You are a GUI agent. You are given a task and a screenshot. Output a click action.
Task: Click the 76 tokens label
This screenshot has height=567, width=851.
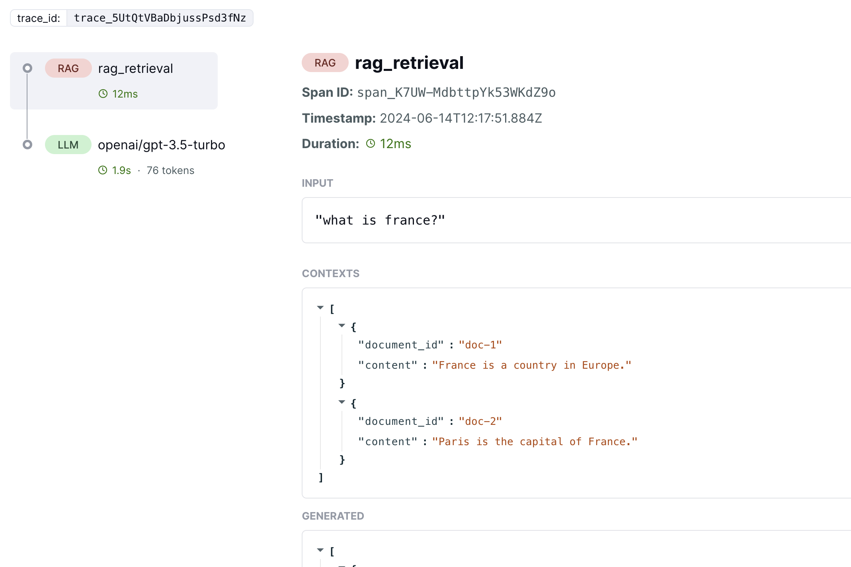click(170, 170)
